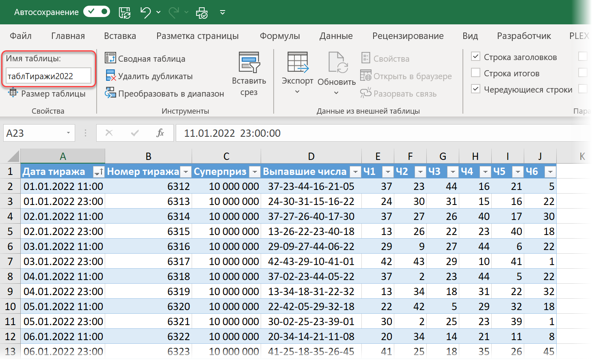This screenshot has width=592, height=360.
Task: Click the print preview icon
Action: coord(202,13)
